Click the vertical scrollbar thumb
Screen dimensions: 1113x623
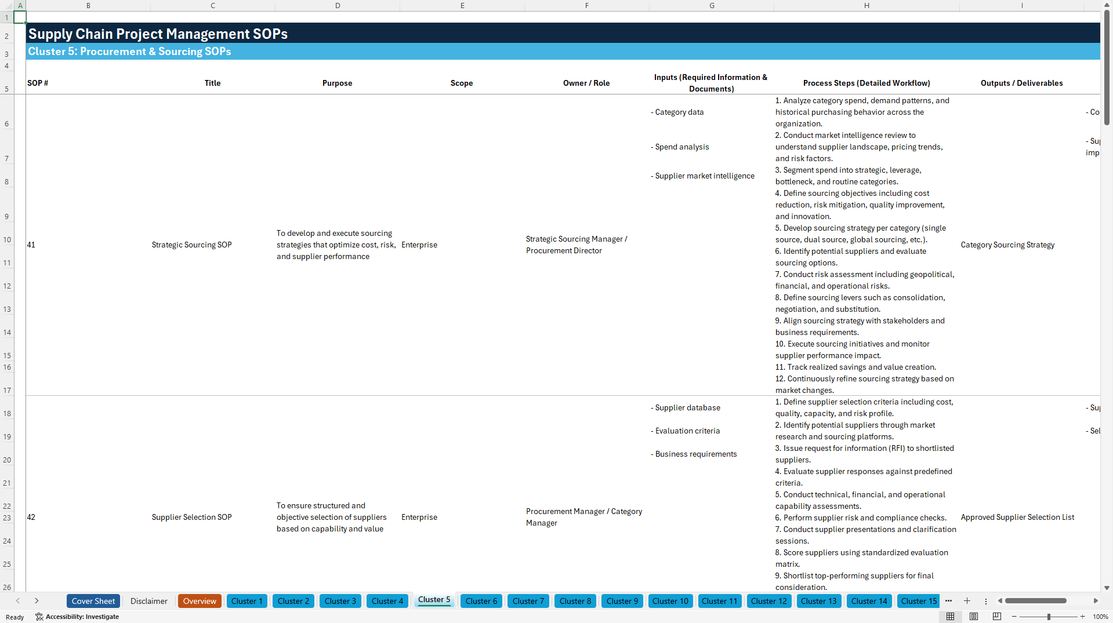[1107, 67]
